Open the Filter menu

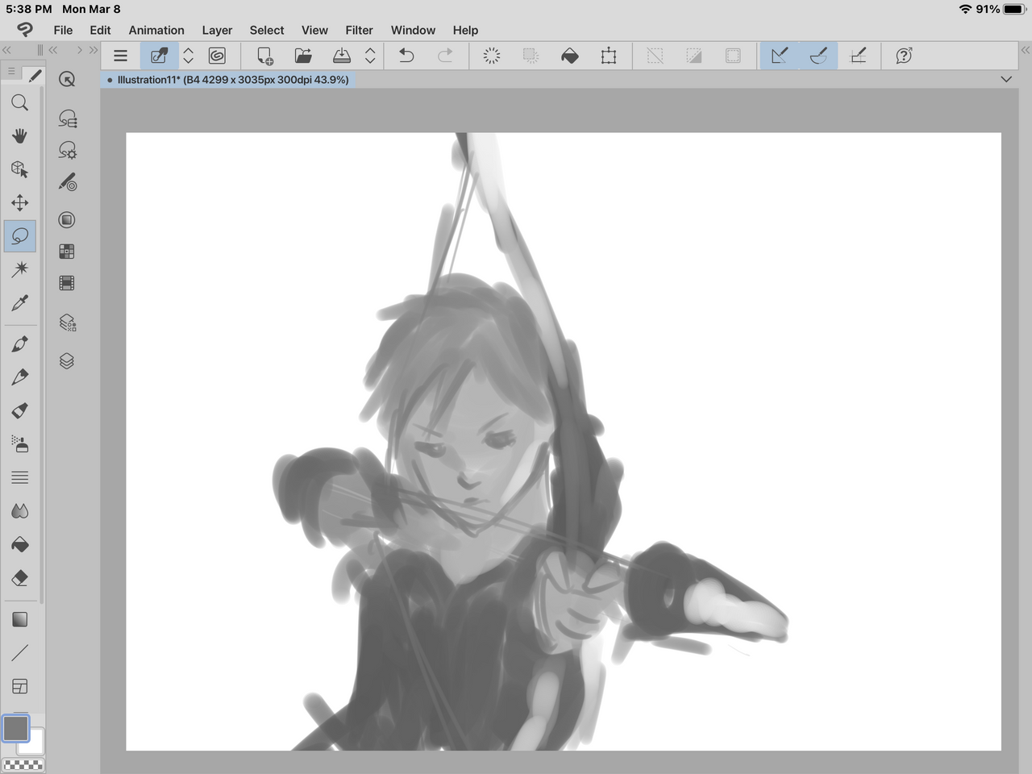point(359,30)
